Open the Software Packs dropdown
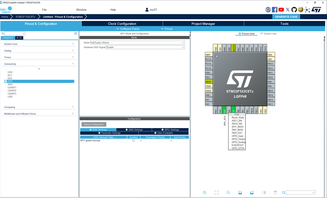Viewport: 327px width, 198px height. (128, 29)
